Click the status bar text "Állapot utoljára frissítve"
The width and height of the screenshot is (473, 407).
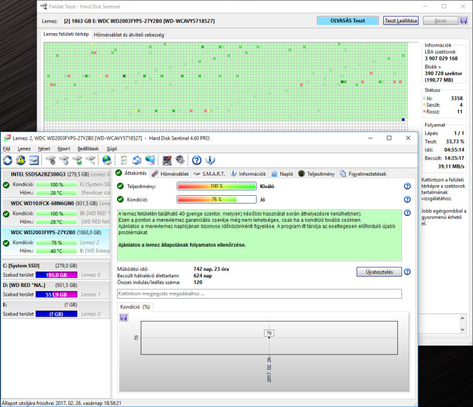[61, 403]
